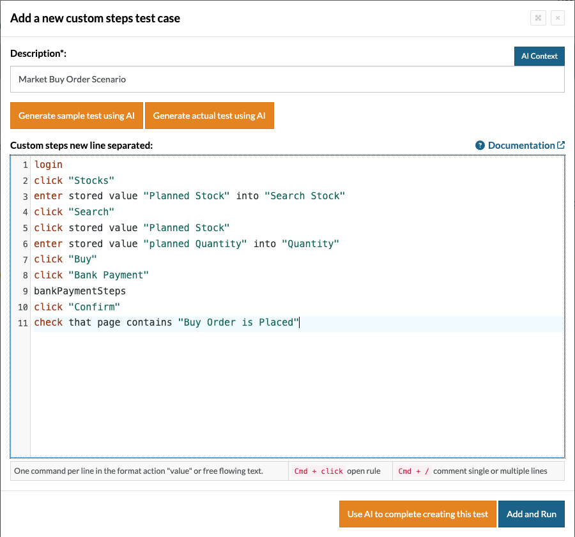Screen dimensions: 575x537
Task: Expand the dialog to full screen
Action: tap(538, 19)
